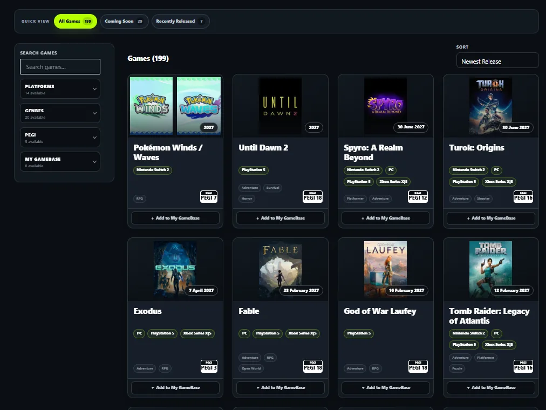Add Until Dawn 2 to My GameBase
The height and width of the screenshot is (410, 546).
tap(281, 218)
